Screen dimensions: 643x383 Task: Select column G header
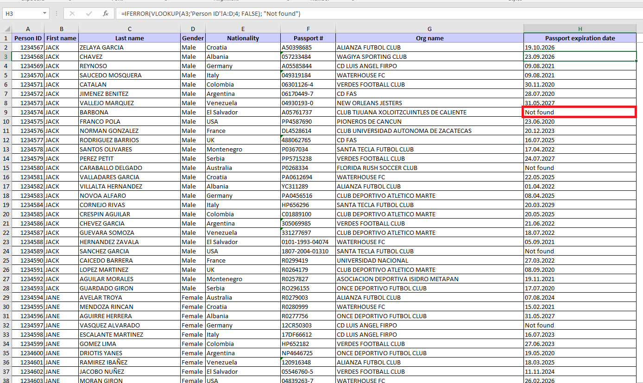point(429,29)
